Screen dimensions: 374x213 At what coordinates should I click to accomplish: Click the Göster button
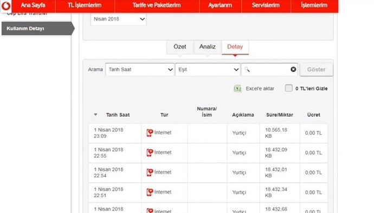(x=317, y=70)
